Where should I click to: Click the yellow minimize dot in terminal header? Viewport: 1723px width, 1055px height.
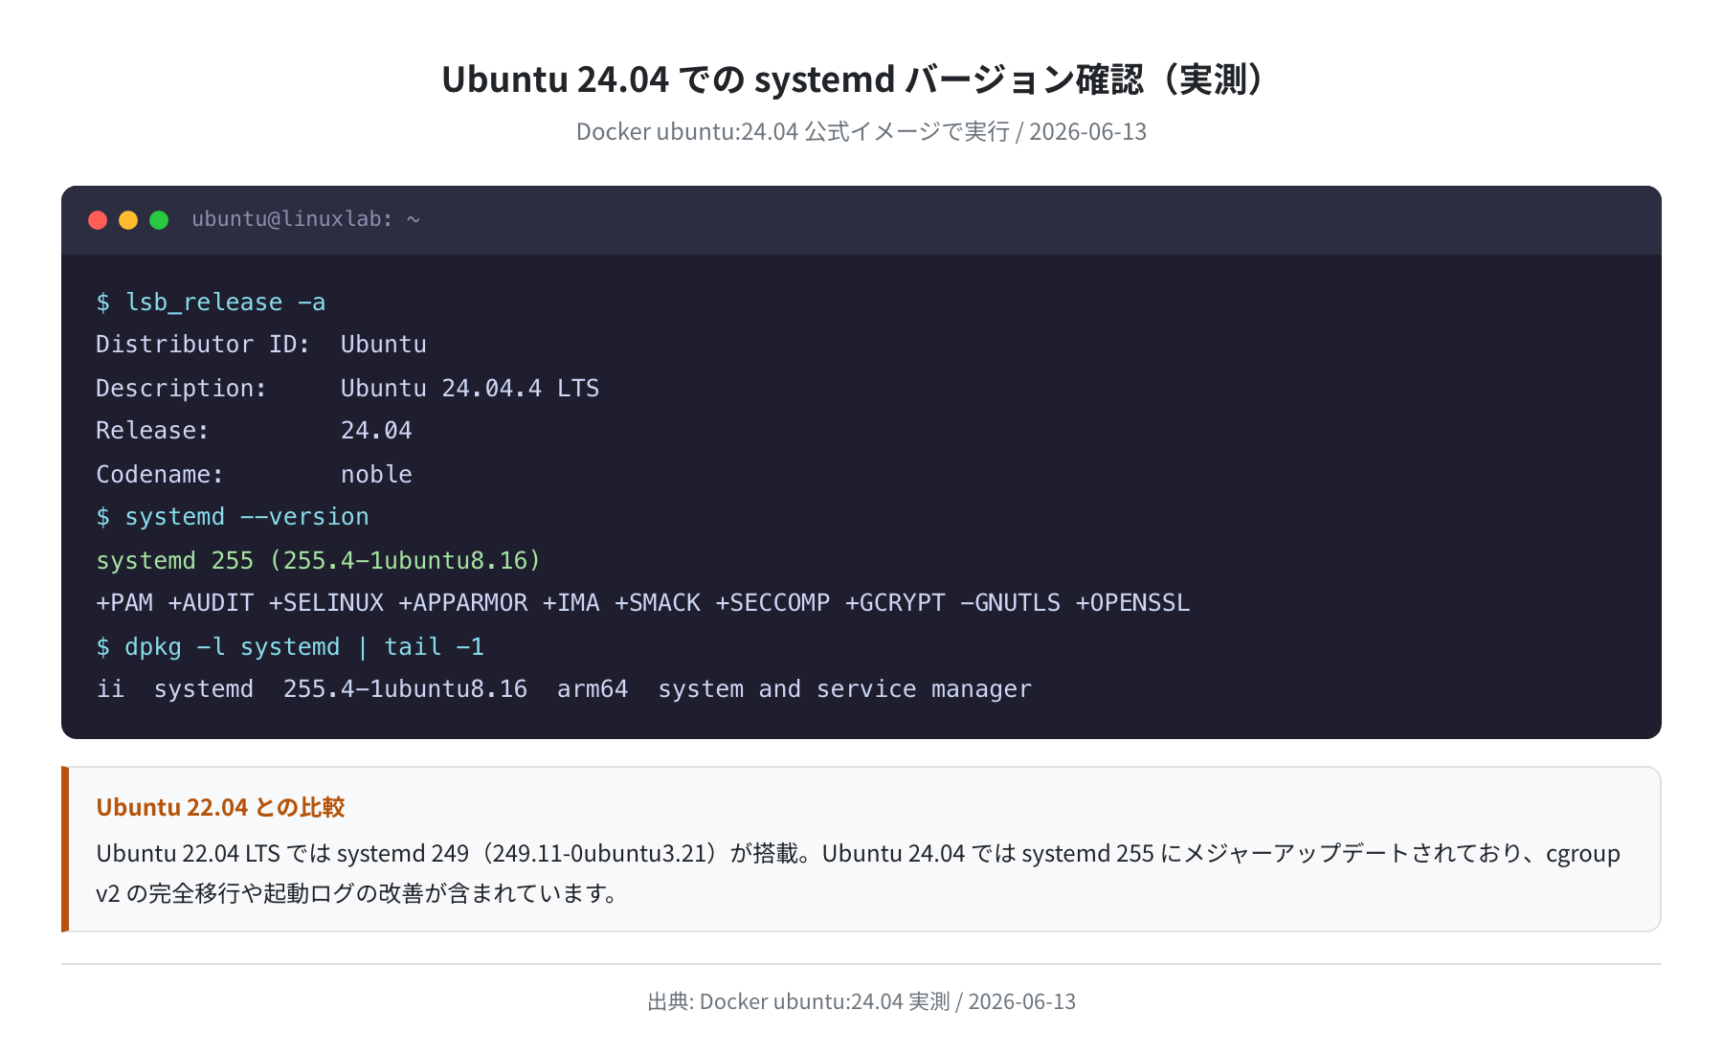128,220
